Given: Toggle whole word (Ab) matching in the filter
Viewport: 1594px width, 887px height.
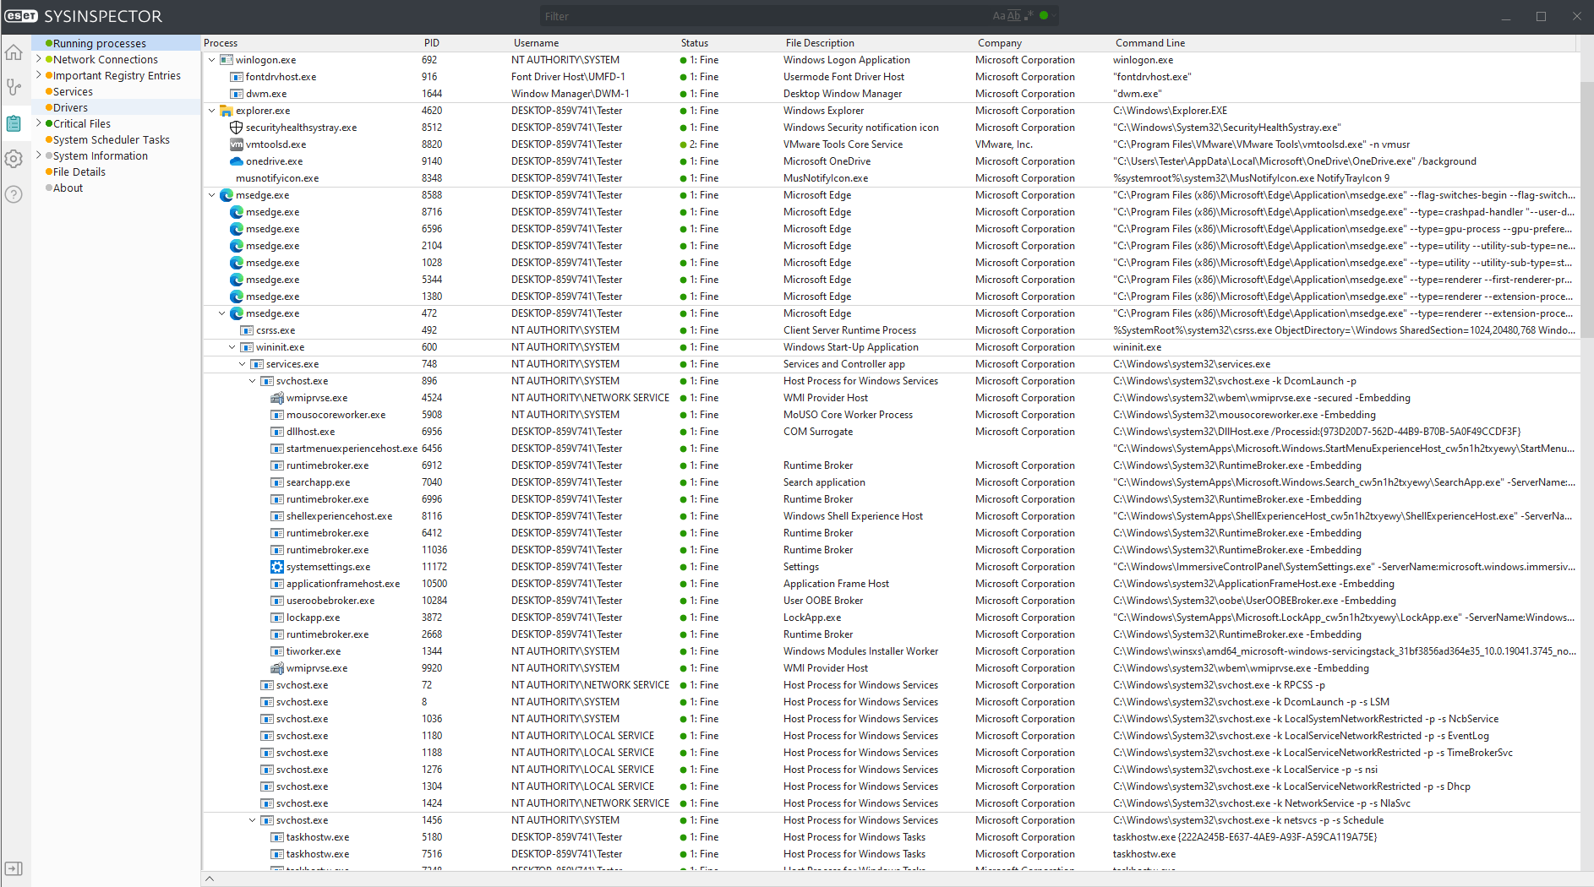Looking at the screenshot, I should 1013,16.
